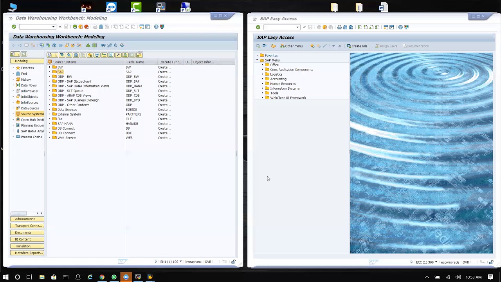Open Customize Local Layout in Data Warehousing Workbench
Viewport: 501px width, 282px height.
(x=162, y=27)
